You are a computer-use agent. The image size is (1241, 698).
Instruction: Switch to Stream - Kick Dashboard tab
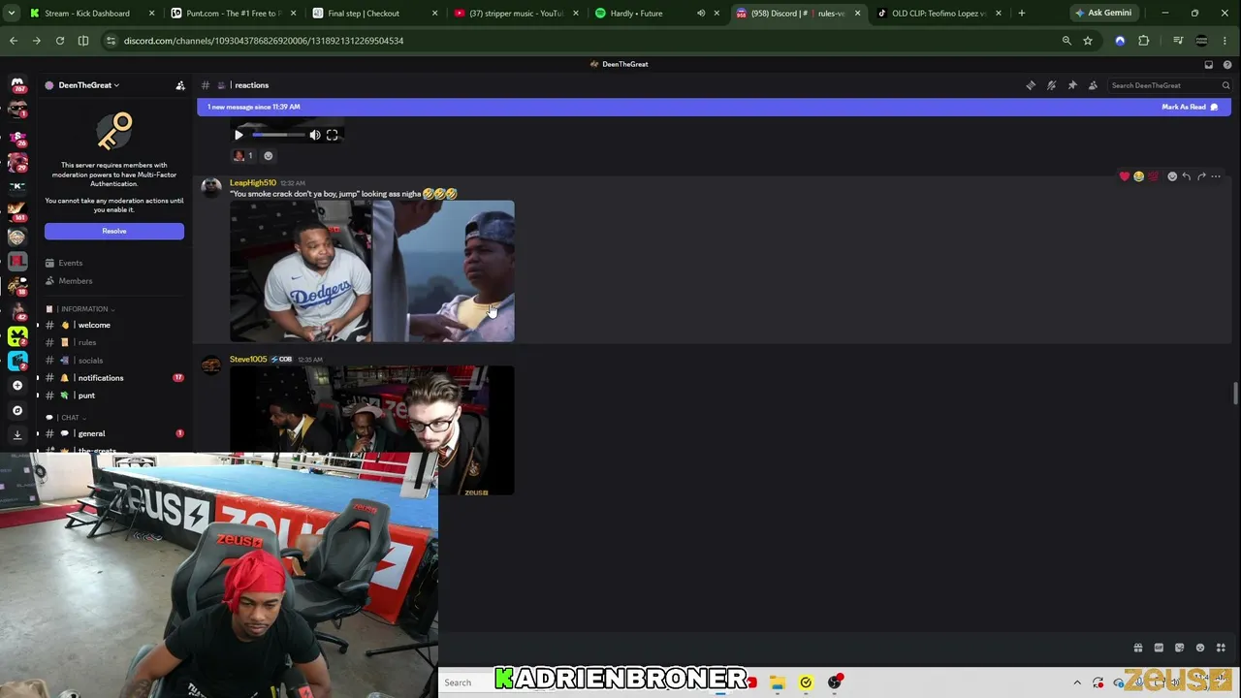pyautogui.click(x=92, y=14)
